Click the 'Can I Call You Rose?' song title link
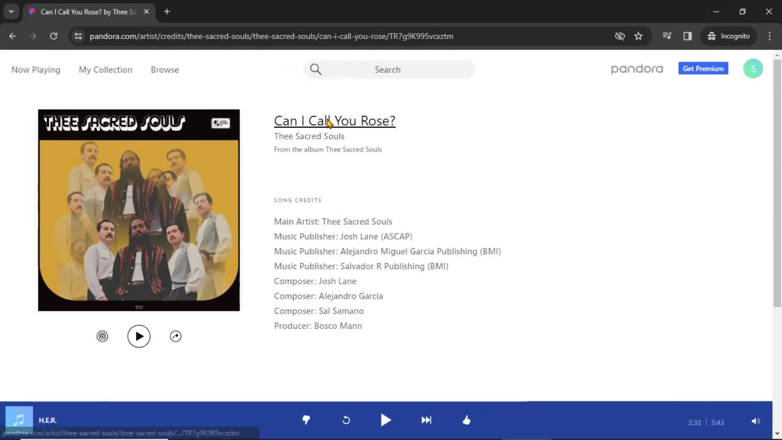This screenshot has width=782, height=440. pyautogui.click(x=335, y=121)
